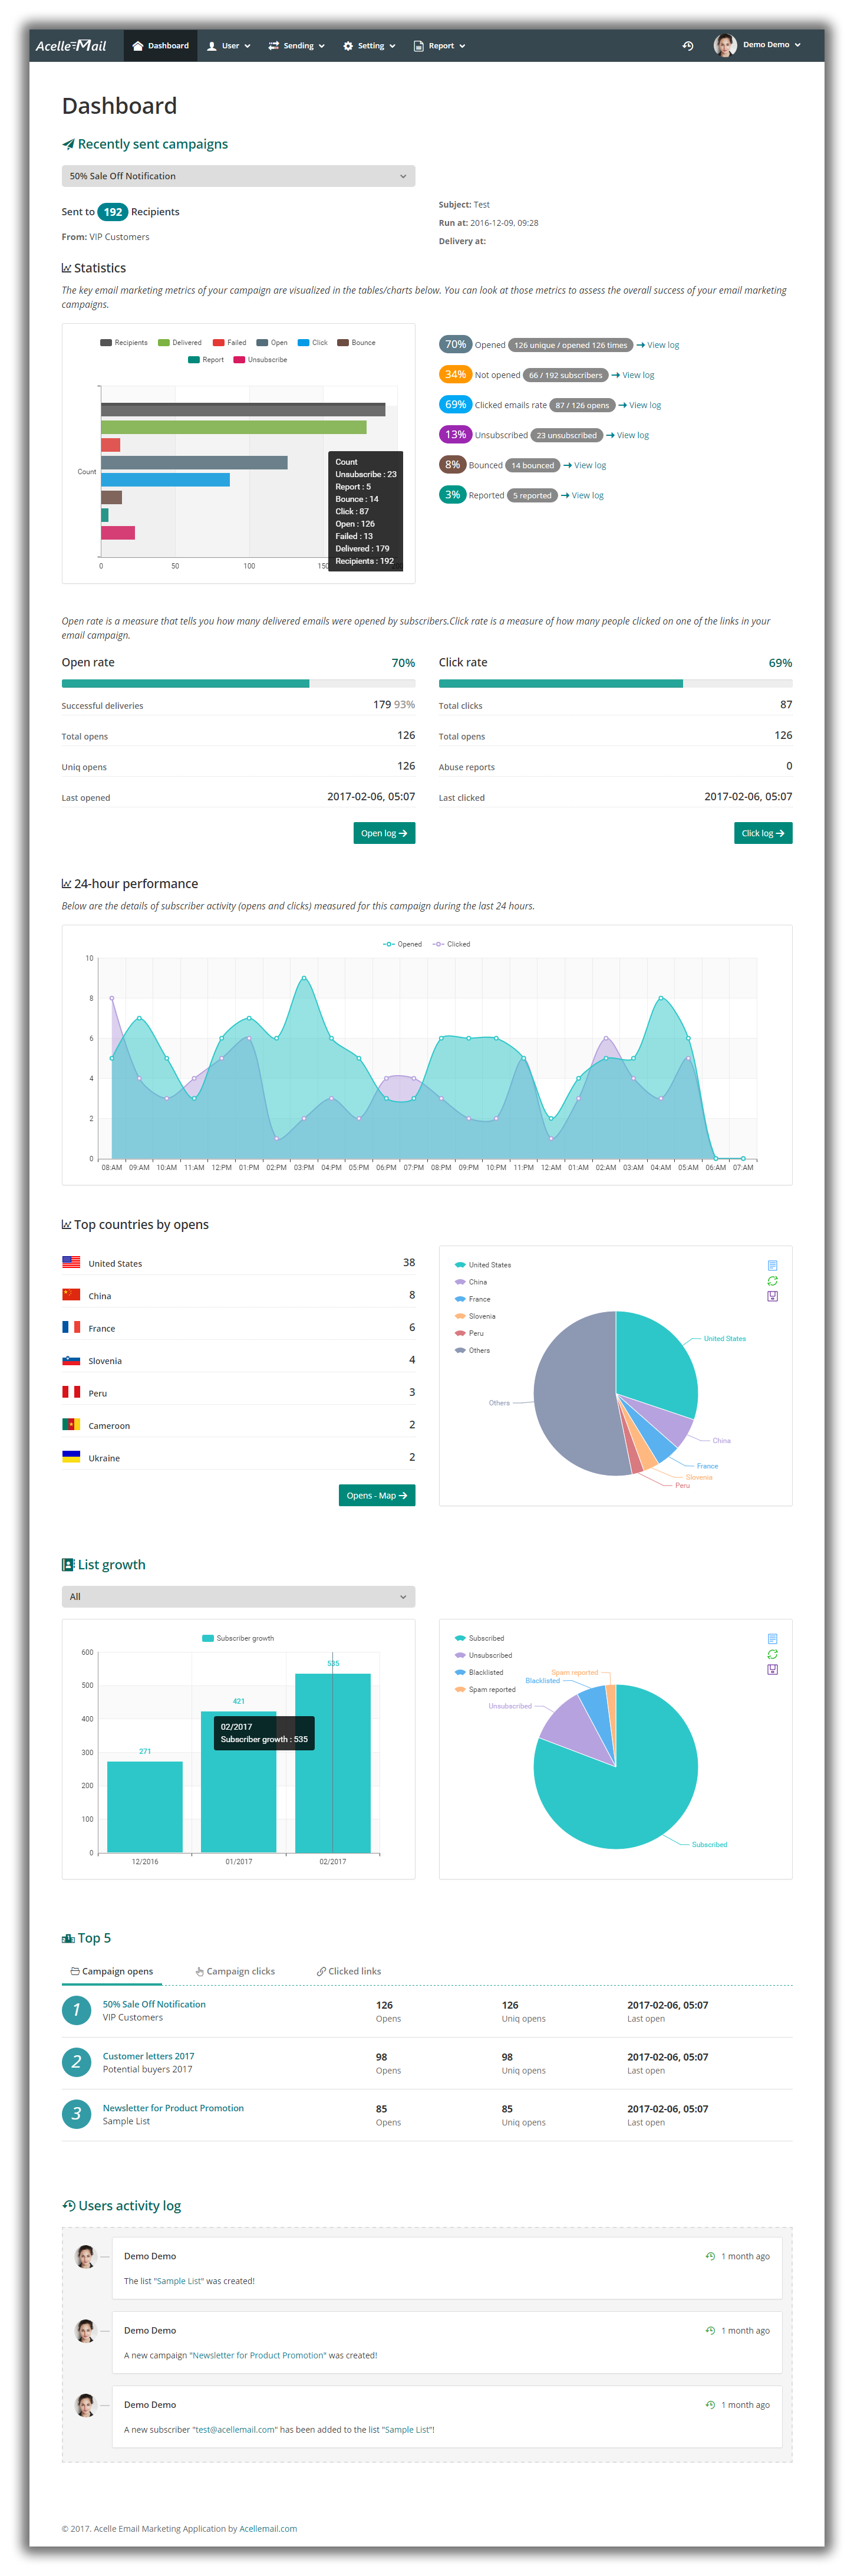Open the campaign selector '50% Sale Off Notification'

[x=238, y=176]
